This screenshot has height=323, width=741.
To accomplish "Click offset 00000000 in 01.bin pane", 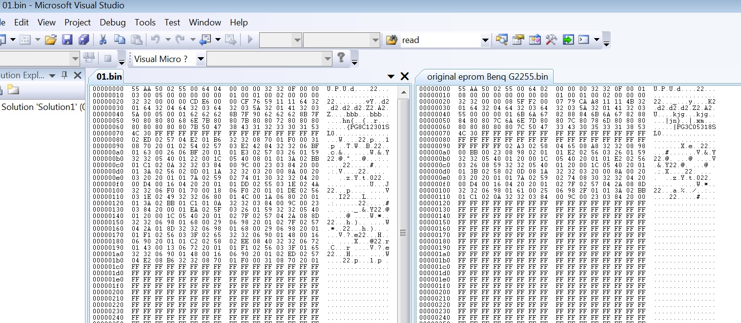I will point(108,89).
